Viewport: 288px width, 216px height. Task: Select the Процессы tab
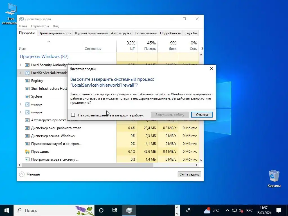point(27,33)
